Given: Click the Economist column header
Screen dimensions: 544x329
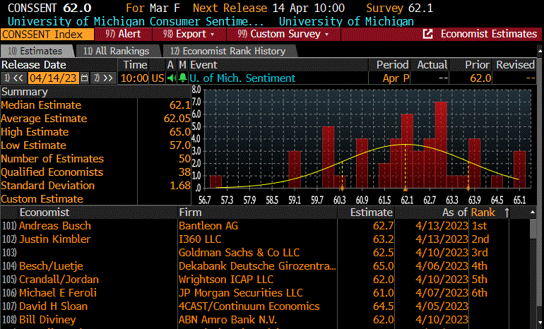Looking at the screenshot, I should tap(45, 213).
